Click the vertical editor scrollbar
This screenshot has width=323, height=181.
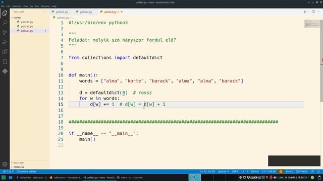(321, 60)
